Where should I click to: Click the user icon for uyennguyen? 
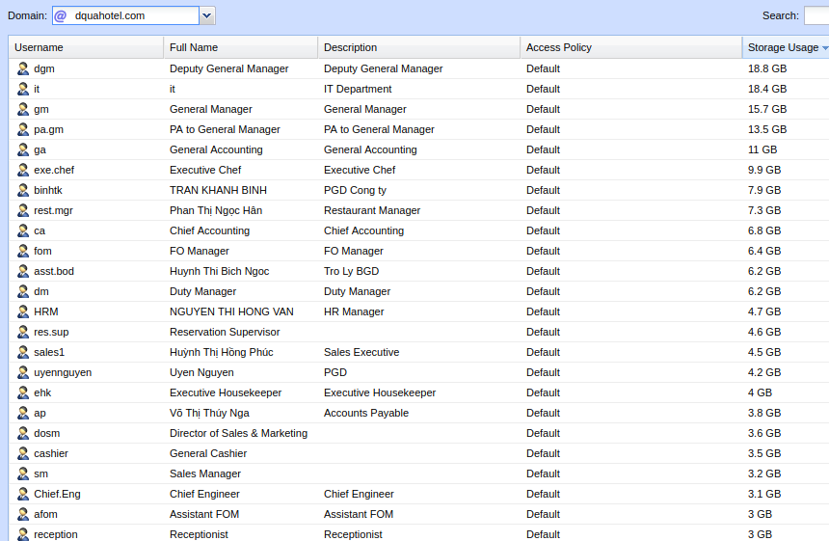23,372
